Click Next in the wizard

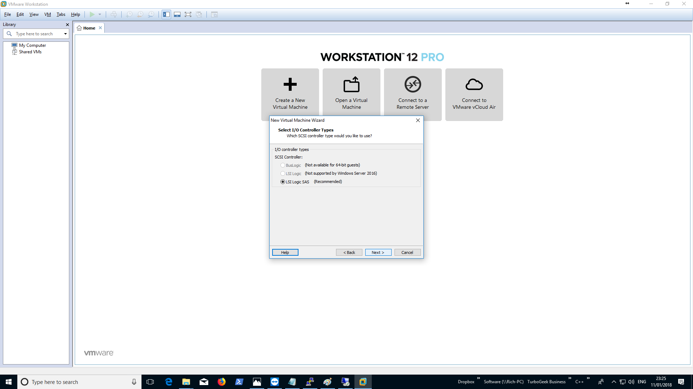378,252
